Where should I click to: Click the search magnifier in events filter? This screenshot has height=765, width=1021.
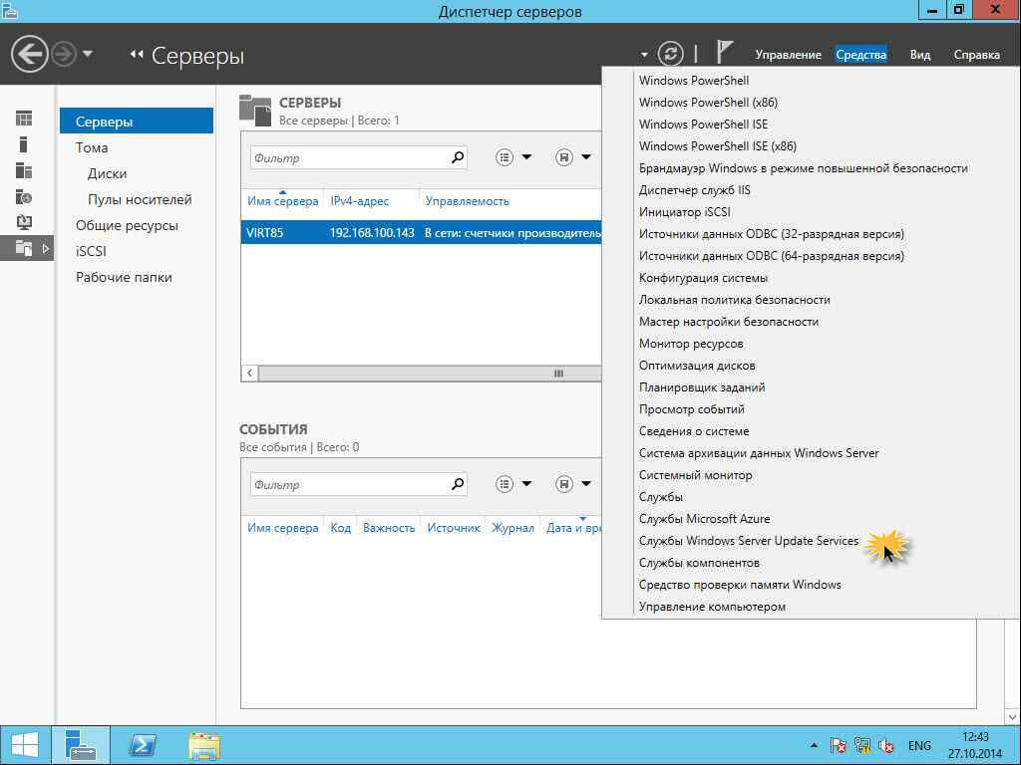click(x=458, y=483)
